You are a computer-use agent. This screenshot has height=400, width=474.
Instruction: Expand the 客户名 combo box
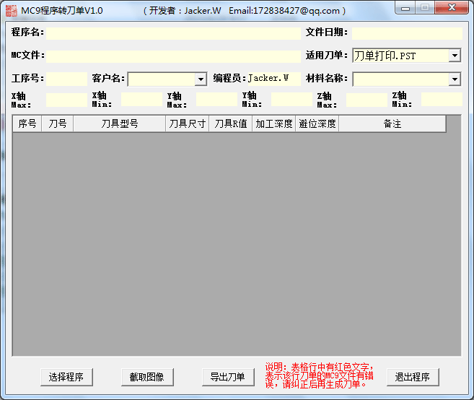(x=201, y=79)
